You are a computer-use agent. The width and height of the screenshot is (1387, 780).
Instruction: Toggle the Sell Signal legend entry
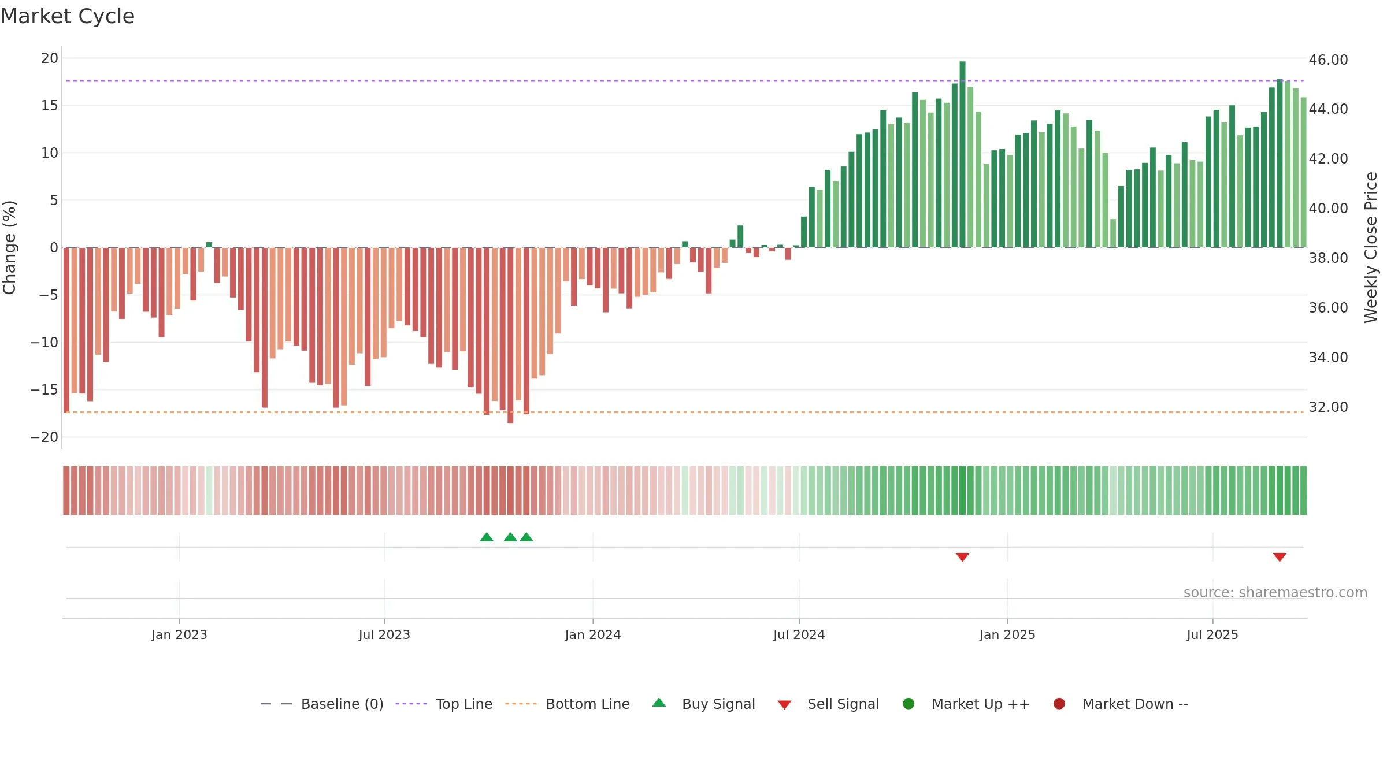828,704
